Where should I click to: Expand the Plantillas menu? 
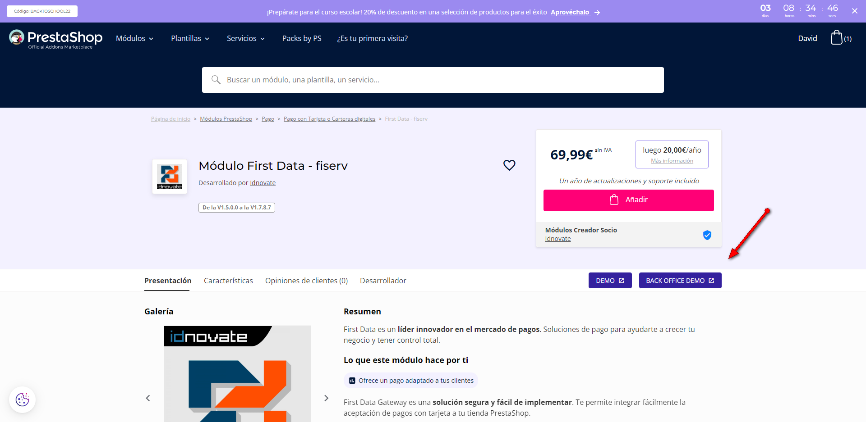(190, 38)
